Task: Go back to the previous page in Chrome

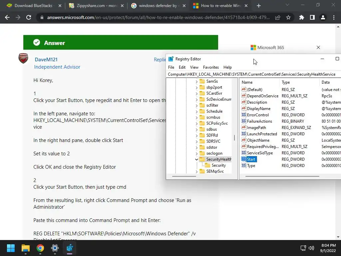Action: [x=7, y=17]
